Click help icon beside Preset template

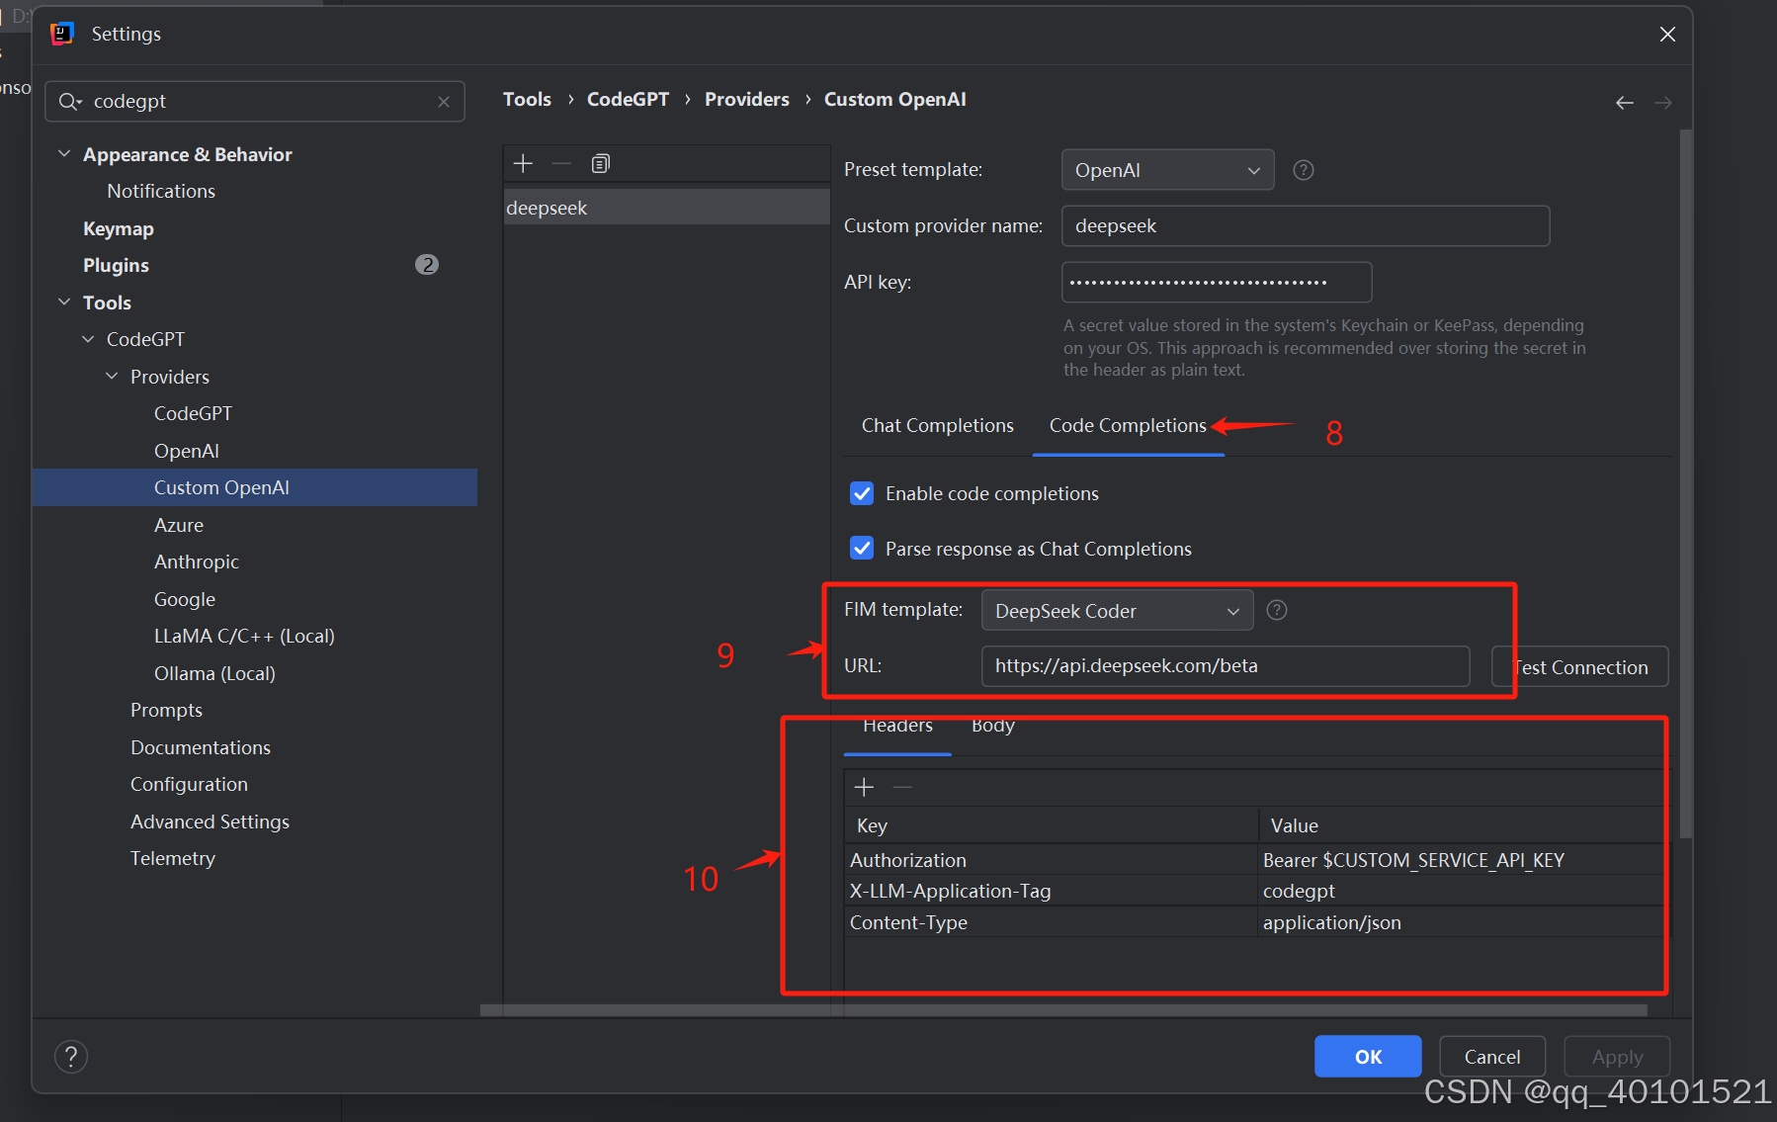[1304, 170]
